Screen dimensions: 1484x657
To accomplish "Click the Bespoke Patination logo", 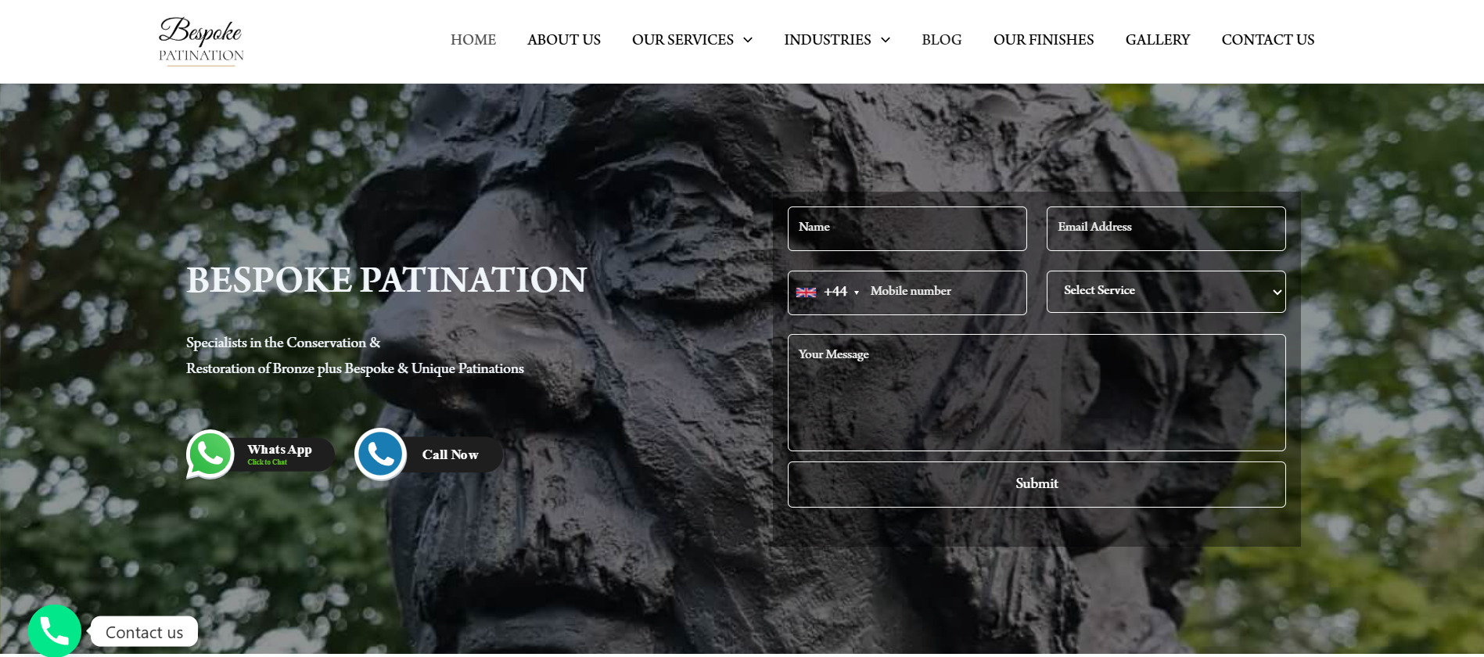I will tap(201, 41).
